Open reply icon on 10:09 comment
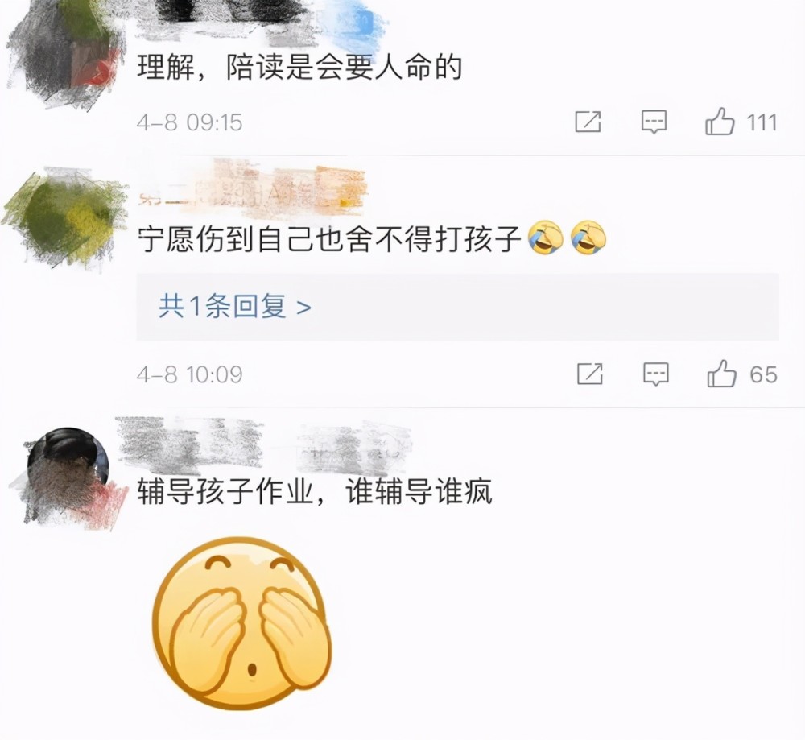 [656, 374]
